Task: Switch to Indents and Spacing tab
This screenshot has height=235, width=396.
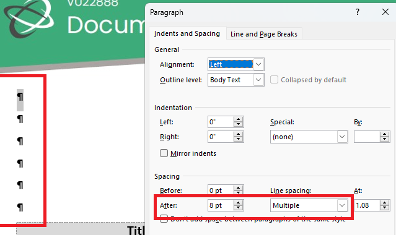Action: click(x=187, y=33)
